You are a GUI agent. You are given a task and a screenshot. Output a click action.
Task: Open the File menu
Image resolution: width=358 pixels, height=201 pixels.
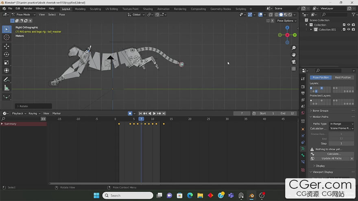click(x=10, y=9)
